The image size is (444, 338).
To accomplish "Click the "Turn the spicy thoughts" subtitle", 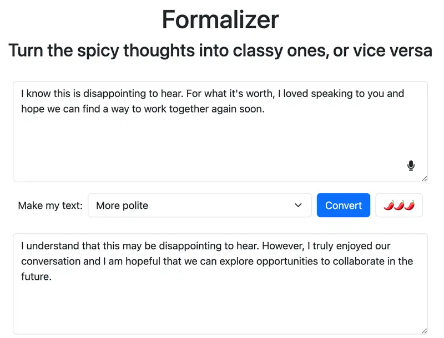I will pos(220,50).
